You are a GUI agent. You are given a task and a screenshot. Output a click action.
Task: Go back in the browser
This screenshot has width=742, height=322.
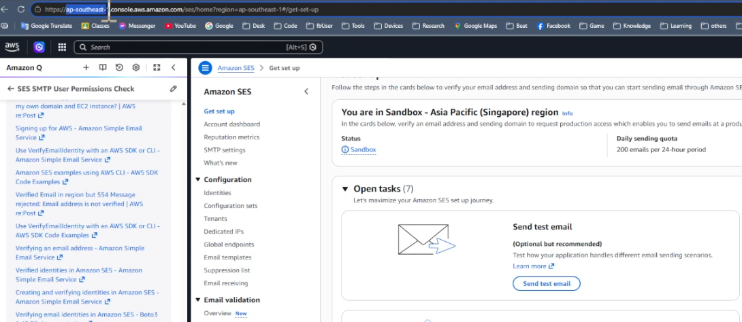5,9
